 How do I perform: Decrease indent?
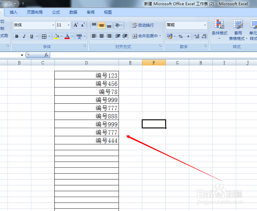point(118,36)
